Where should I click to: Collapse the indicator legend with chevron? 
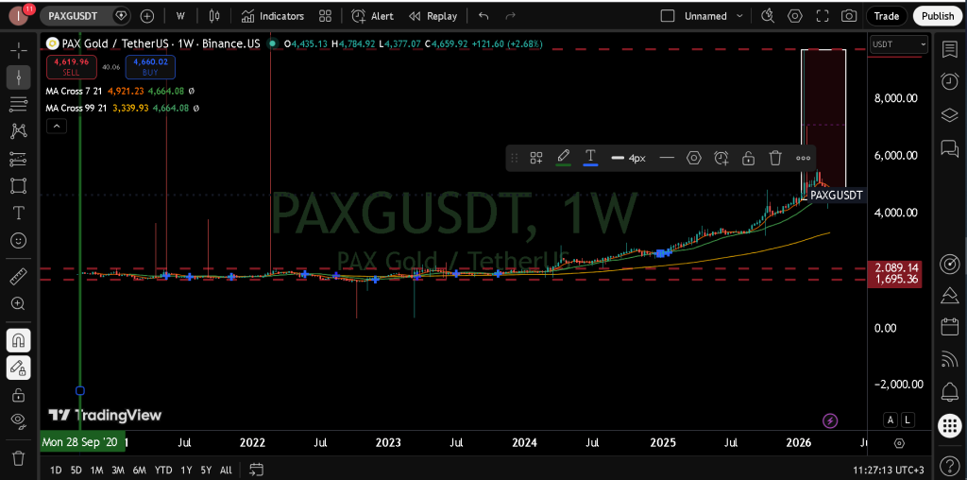[x=58, y=126]
